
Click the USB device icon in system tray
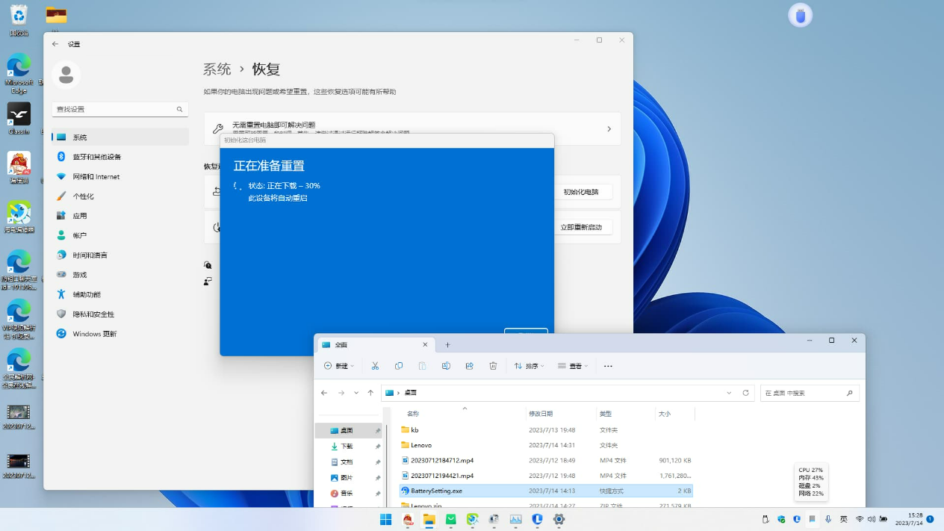coord(766,519)
